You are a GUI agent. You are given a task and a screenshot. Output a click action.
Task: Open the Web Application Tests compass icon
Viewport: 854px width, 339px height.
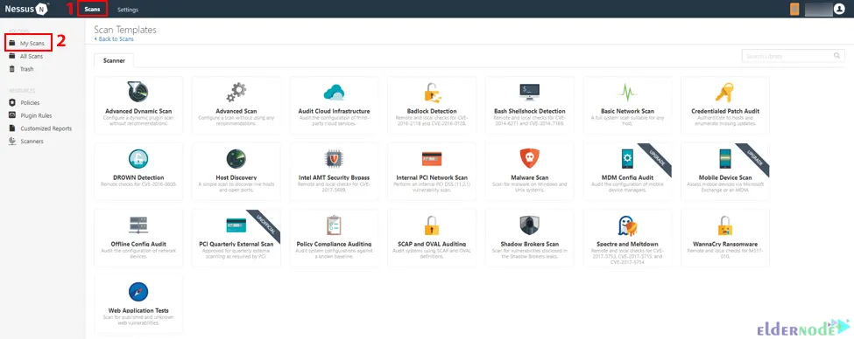[138, 292]
